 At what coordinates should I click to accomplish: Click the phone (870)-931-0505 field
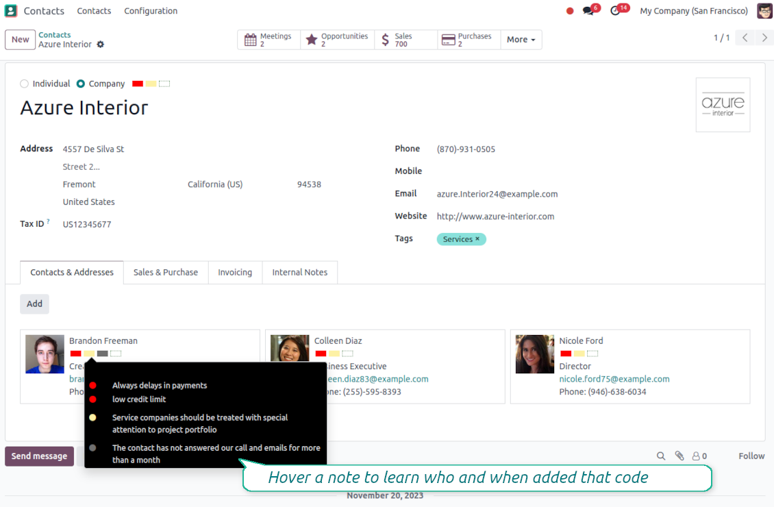click(466, 149)
